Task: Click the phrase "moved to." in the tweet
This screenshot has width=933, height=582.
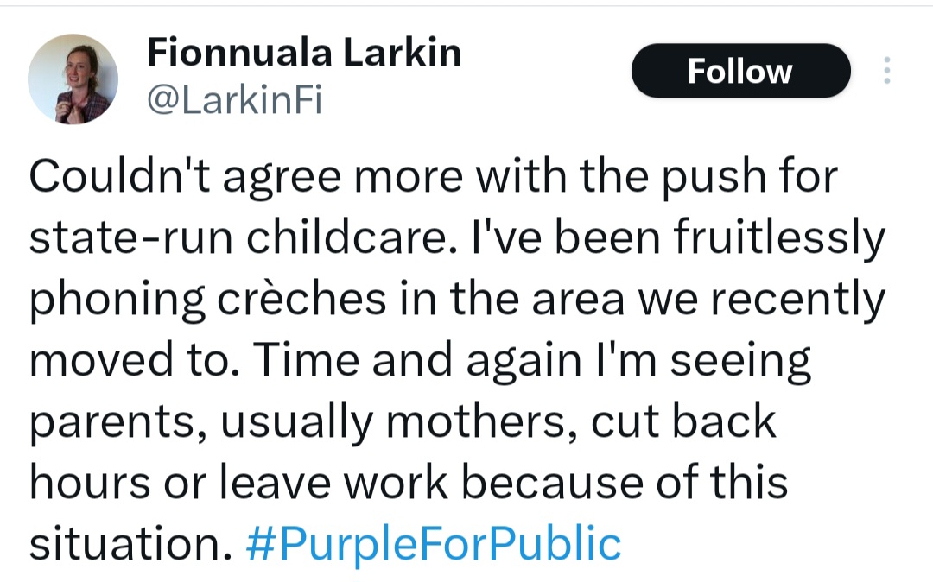Action: (136, 360)
